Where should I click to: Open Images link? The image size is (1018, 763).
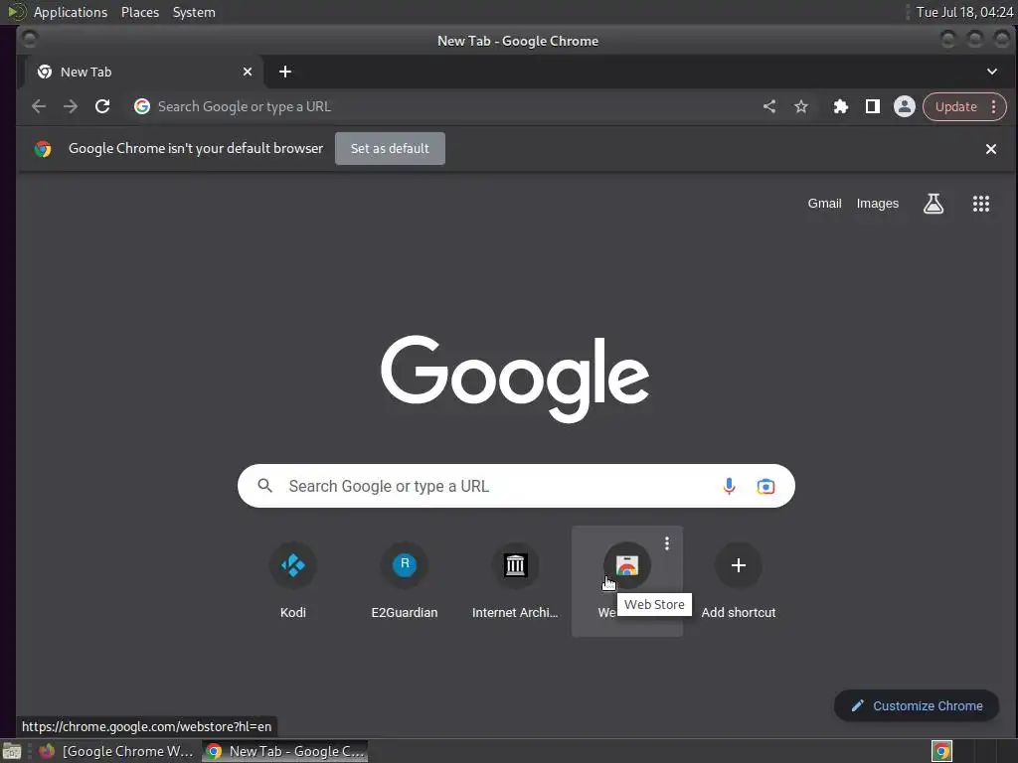878,203
